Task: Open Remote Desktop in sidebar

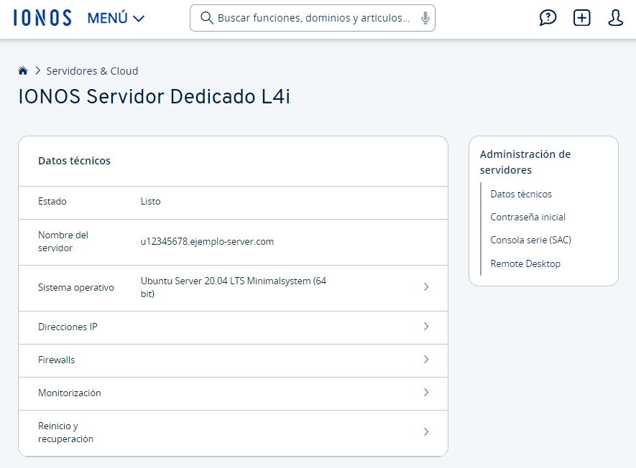Action: [525, 263]
